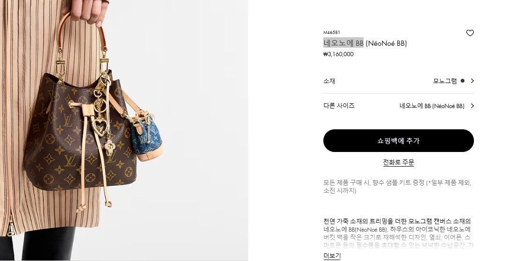Viewport: 517px width, 261px height.
Task: Select the 소재 row label
Action: [x=329, y=81]
